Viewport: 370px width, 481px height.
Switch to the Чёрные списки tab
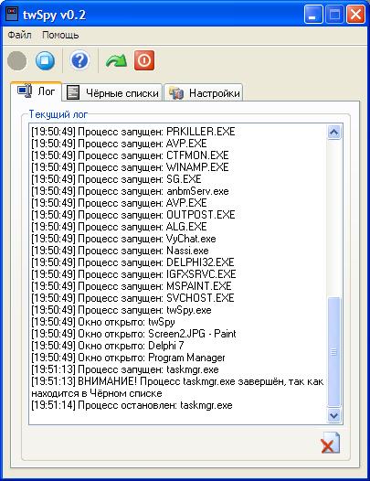(112, 92)
